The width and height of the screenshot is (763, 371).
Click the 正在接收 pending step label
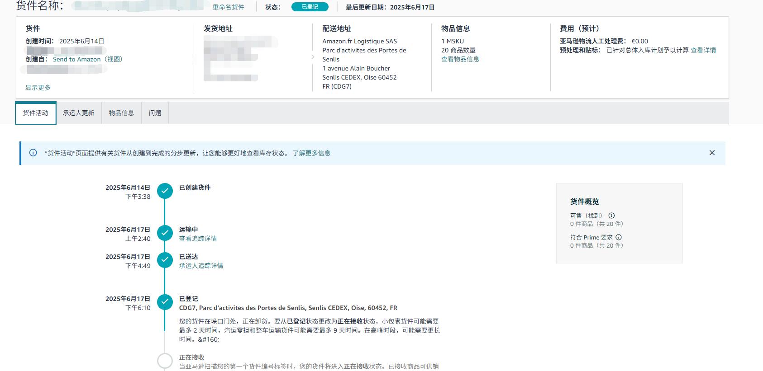(x=191, y=357)
